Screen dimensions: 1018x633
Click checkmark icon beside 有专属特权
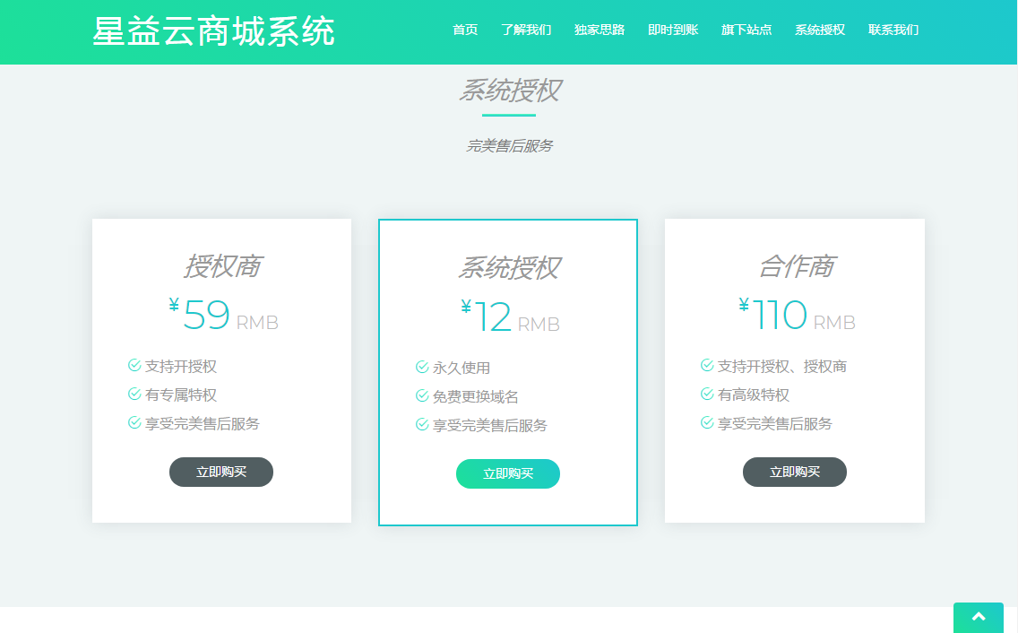point(134,394)
